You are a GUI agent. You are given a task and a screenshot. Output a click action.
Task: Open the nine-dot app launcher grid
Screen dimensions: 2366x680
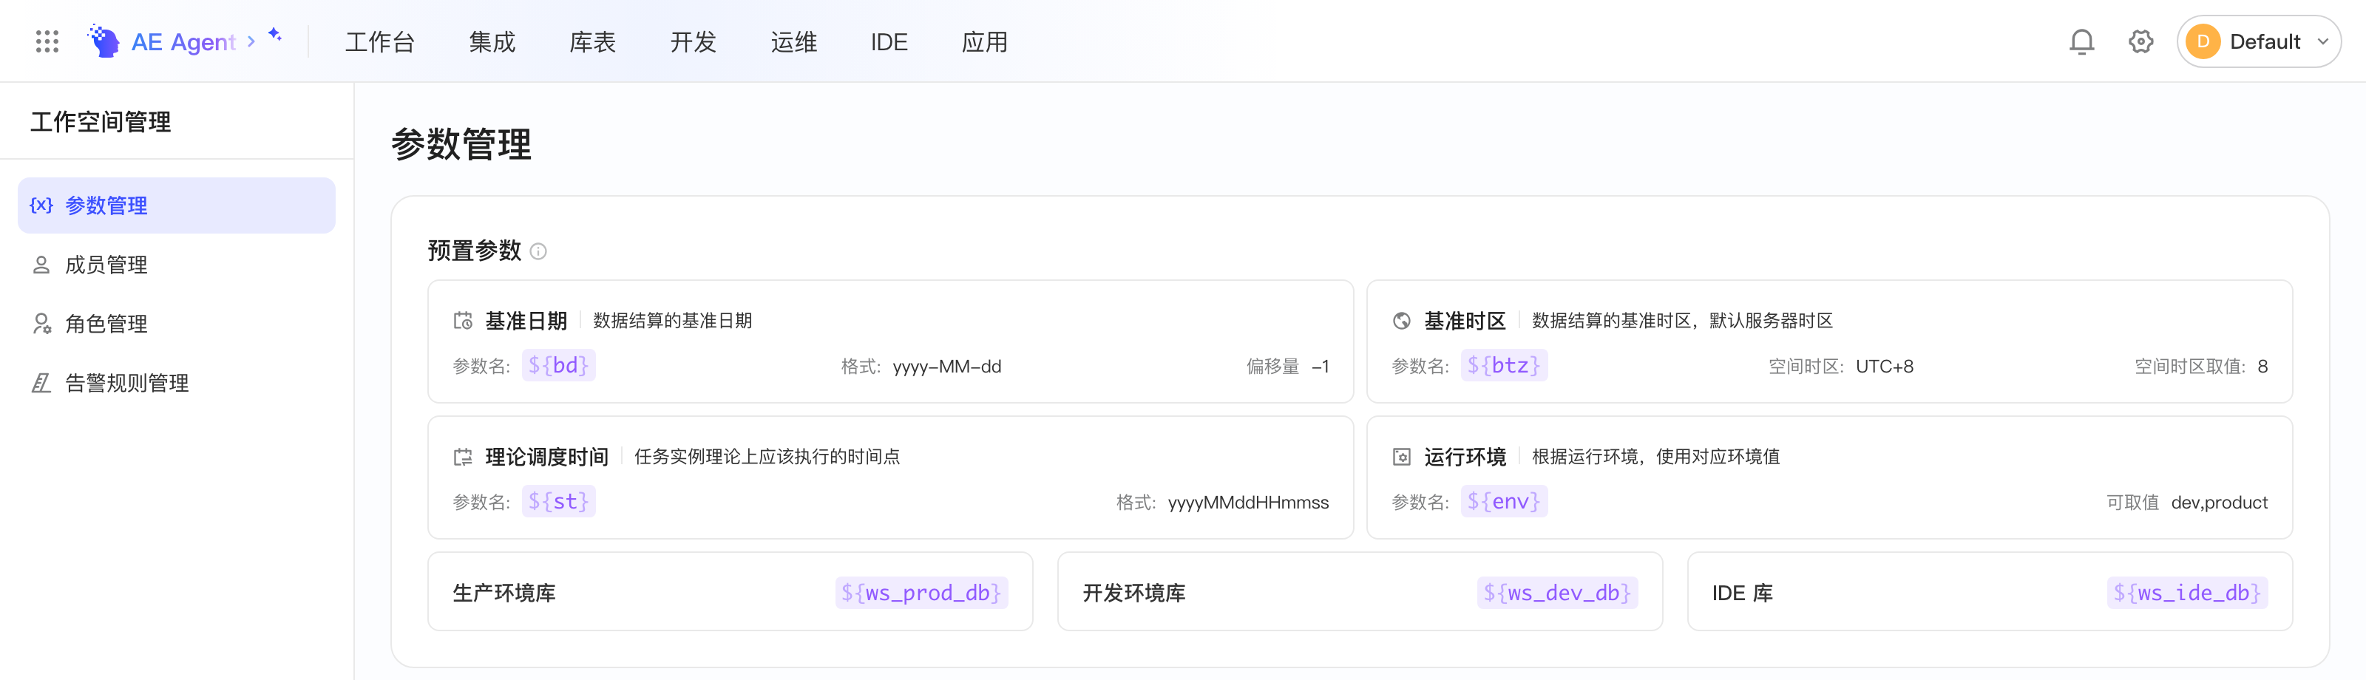point(47,41)
